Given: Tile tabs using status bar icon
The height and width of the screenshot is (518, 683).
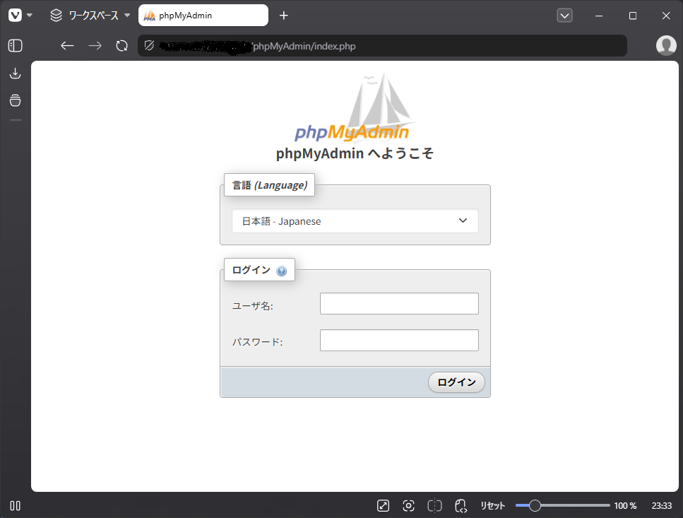Looking at the screenshot, I should (x=434, y=506).
